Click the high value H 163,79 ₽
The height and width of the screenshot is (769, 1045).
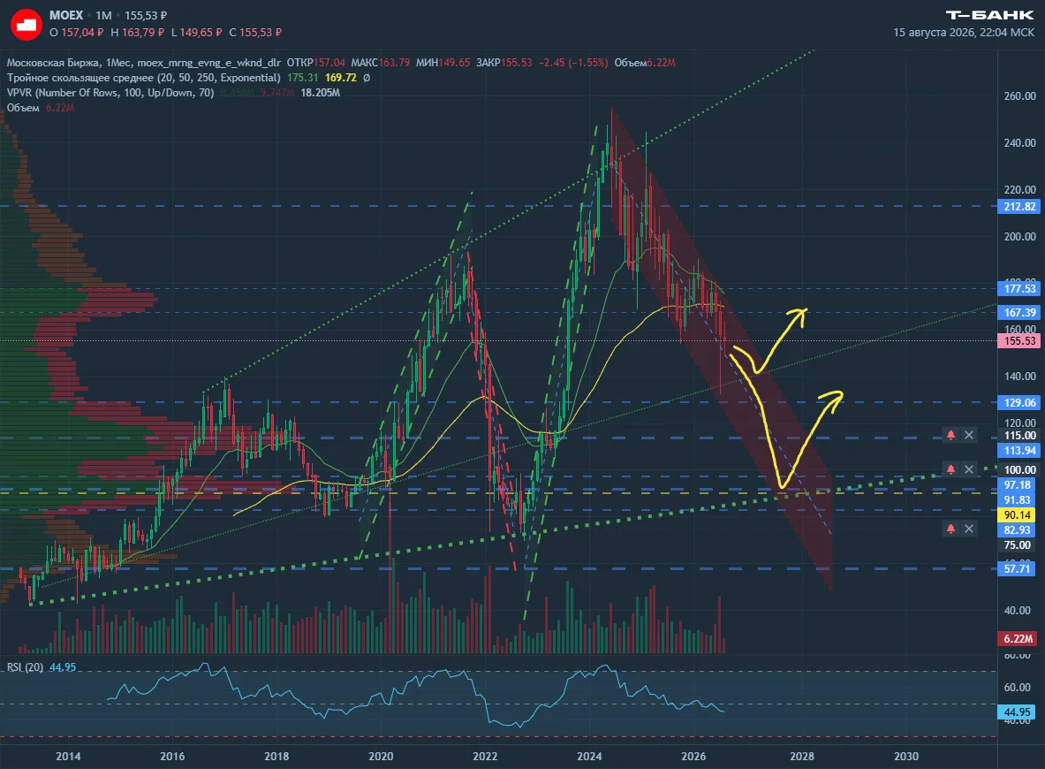point(137,32)
